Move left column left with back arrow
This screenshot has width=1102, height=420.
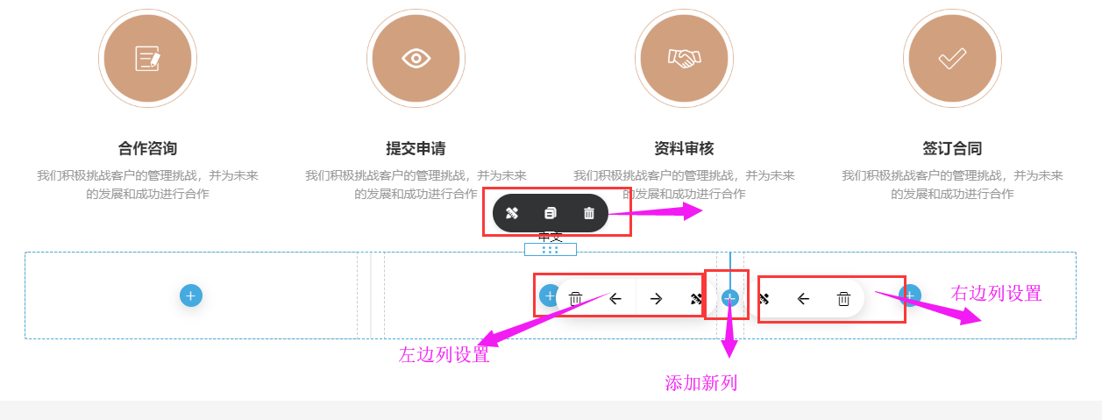[x=615, y=299]
